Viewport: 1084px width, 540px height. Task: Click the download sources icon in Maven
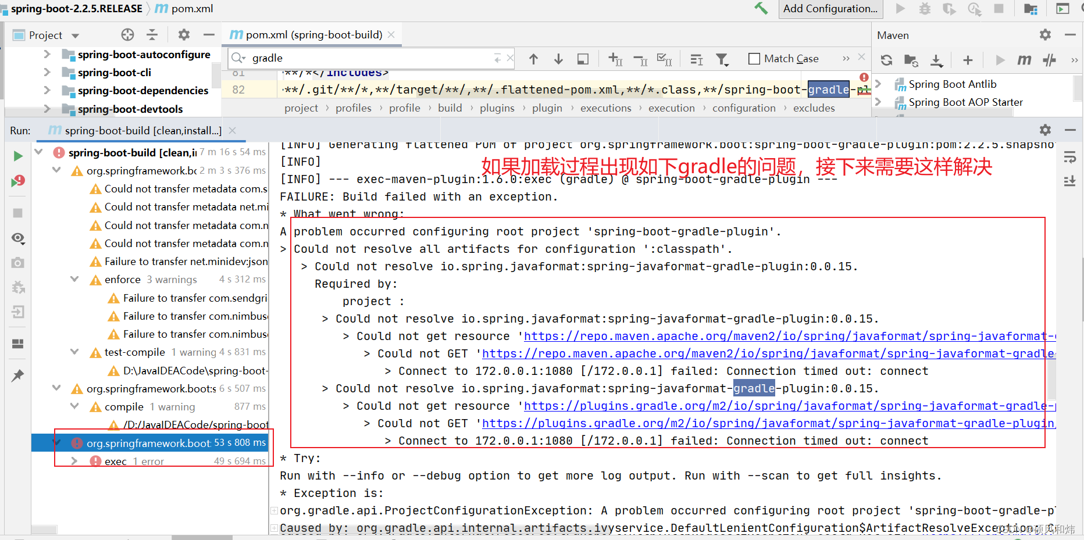pyautogui.click(x=936, y=60)
